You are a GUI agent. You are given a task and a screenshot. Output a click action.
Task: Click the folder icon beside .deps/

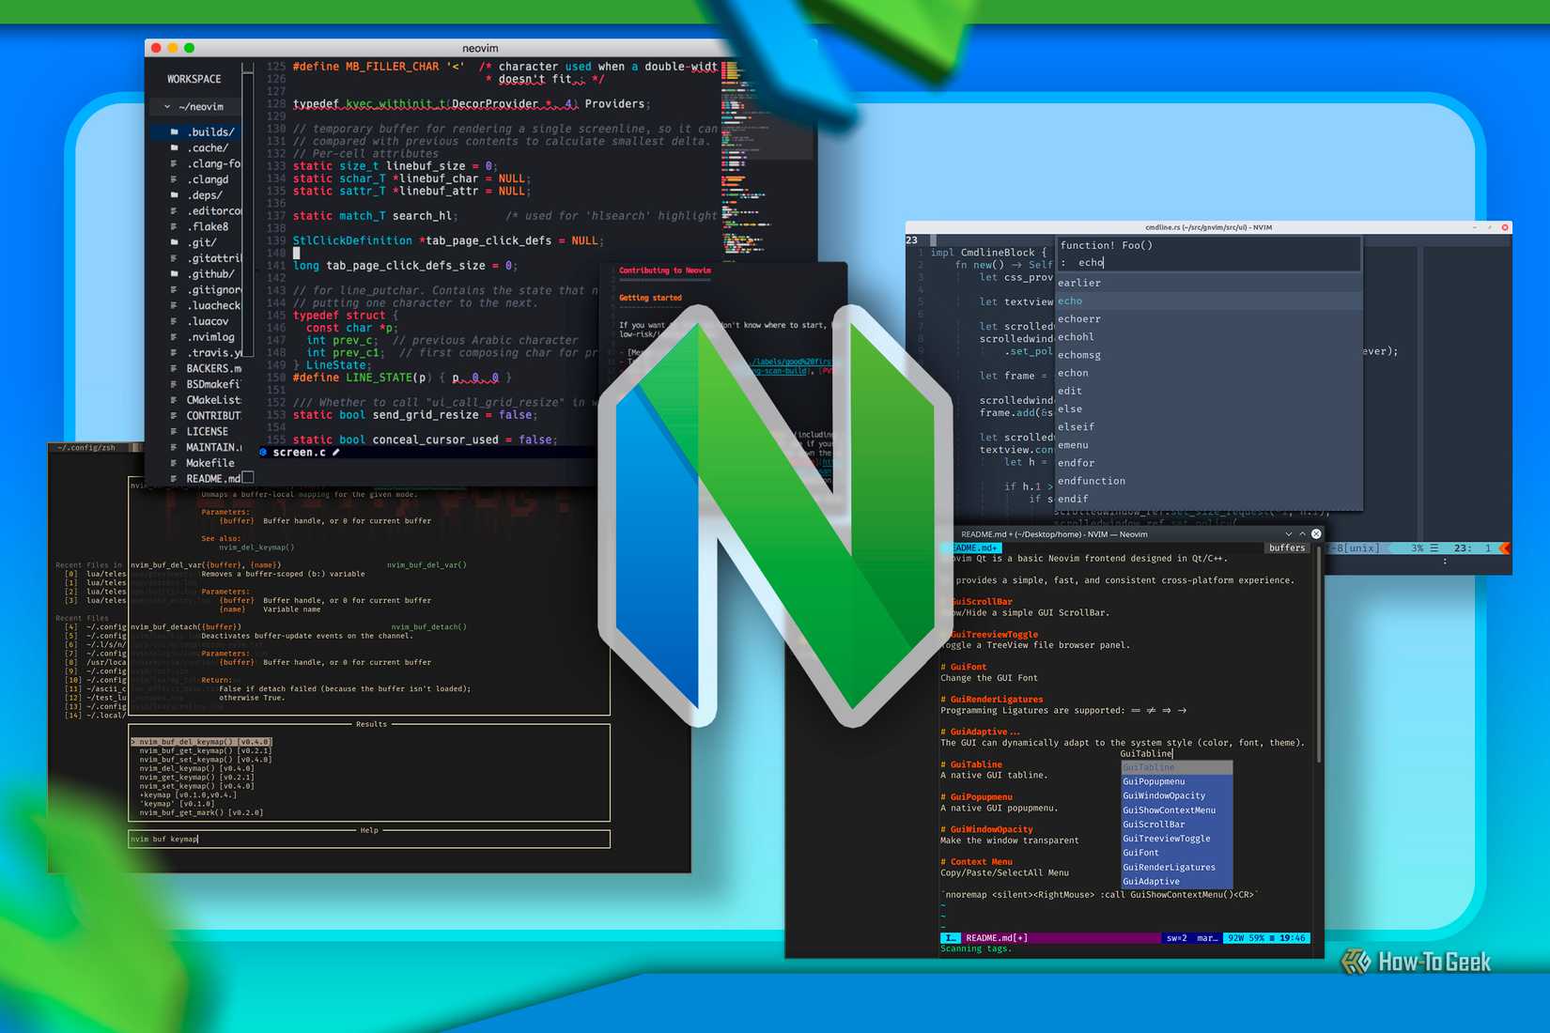[173, 194]
